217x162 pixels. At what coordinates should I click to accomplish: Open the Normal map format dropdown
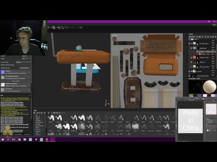pos(23,62)
